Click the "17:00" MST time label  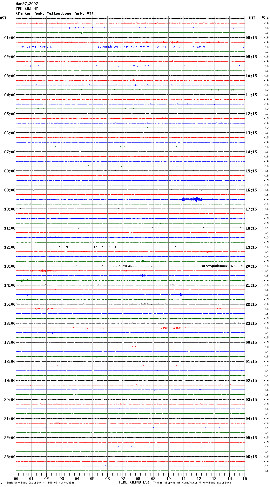point(10,343)
